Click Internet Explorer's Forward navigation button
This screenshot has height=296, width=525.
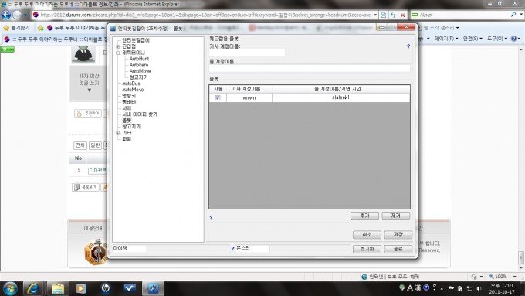tap(17, 15)
